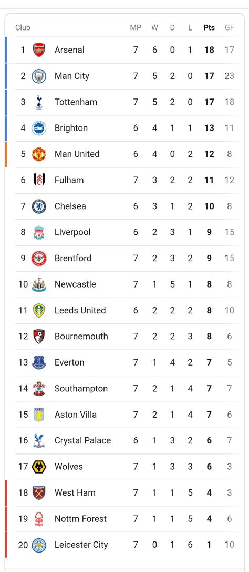Screen dimensions: 249x572
Task: Click the Brighton seagull crest
Action: [x=39, y=128]
